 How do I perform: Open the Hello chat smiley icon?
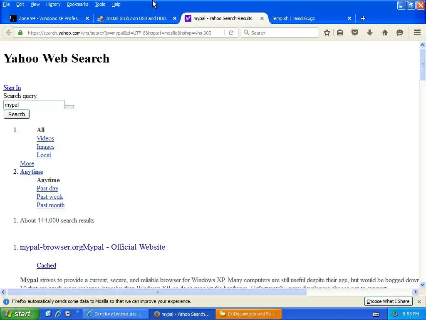(x=400, y=32)
